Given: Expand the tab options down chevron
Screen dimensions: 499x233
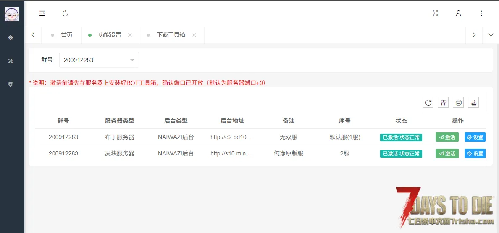Looking at the screenshot, I should click(x=491, y=35).
